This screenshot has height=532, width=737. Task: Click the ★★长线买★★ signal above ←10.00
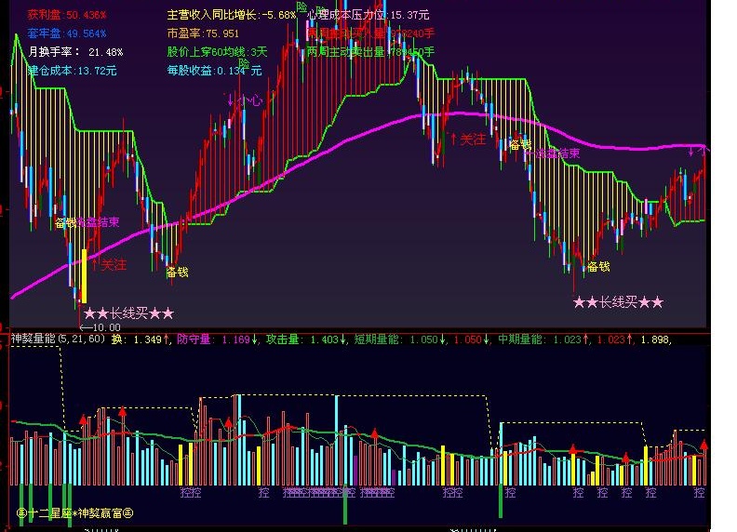128,313
